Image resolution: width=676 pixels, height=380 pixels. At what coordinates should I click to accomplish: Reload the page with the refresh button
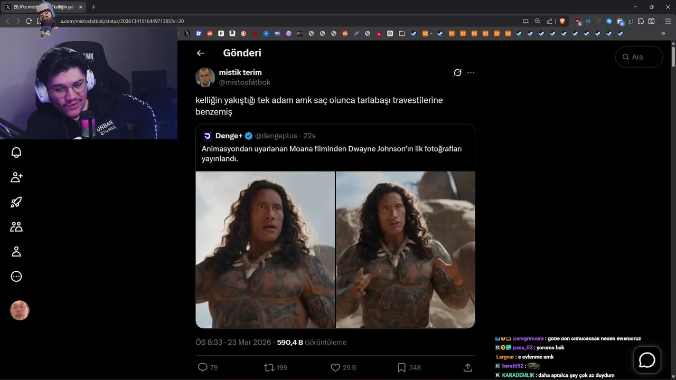pos(29,21)
